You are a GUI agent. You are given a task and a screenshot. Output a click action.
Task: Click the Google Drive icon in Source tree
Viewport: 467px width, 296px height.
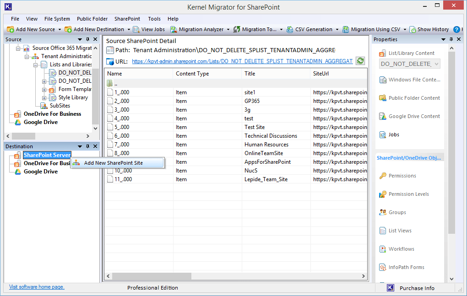click(x=18, y=122)
